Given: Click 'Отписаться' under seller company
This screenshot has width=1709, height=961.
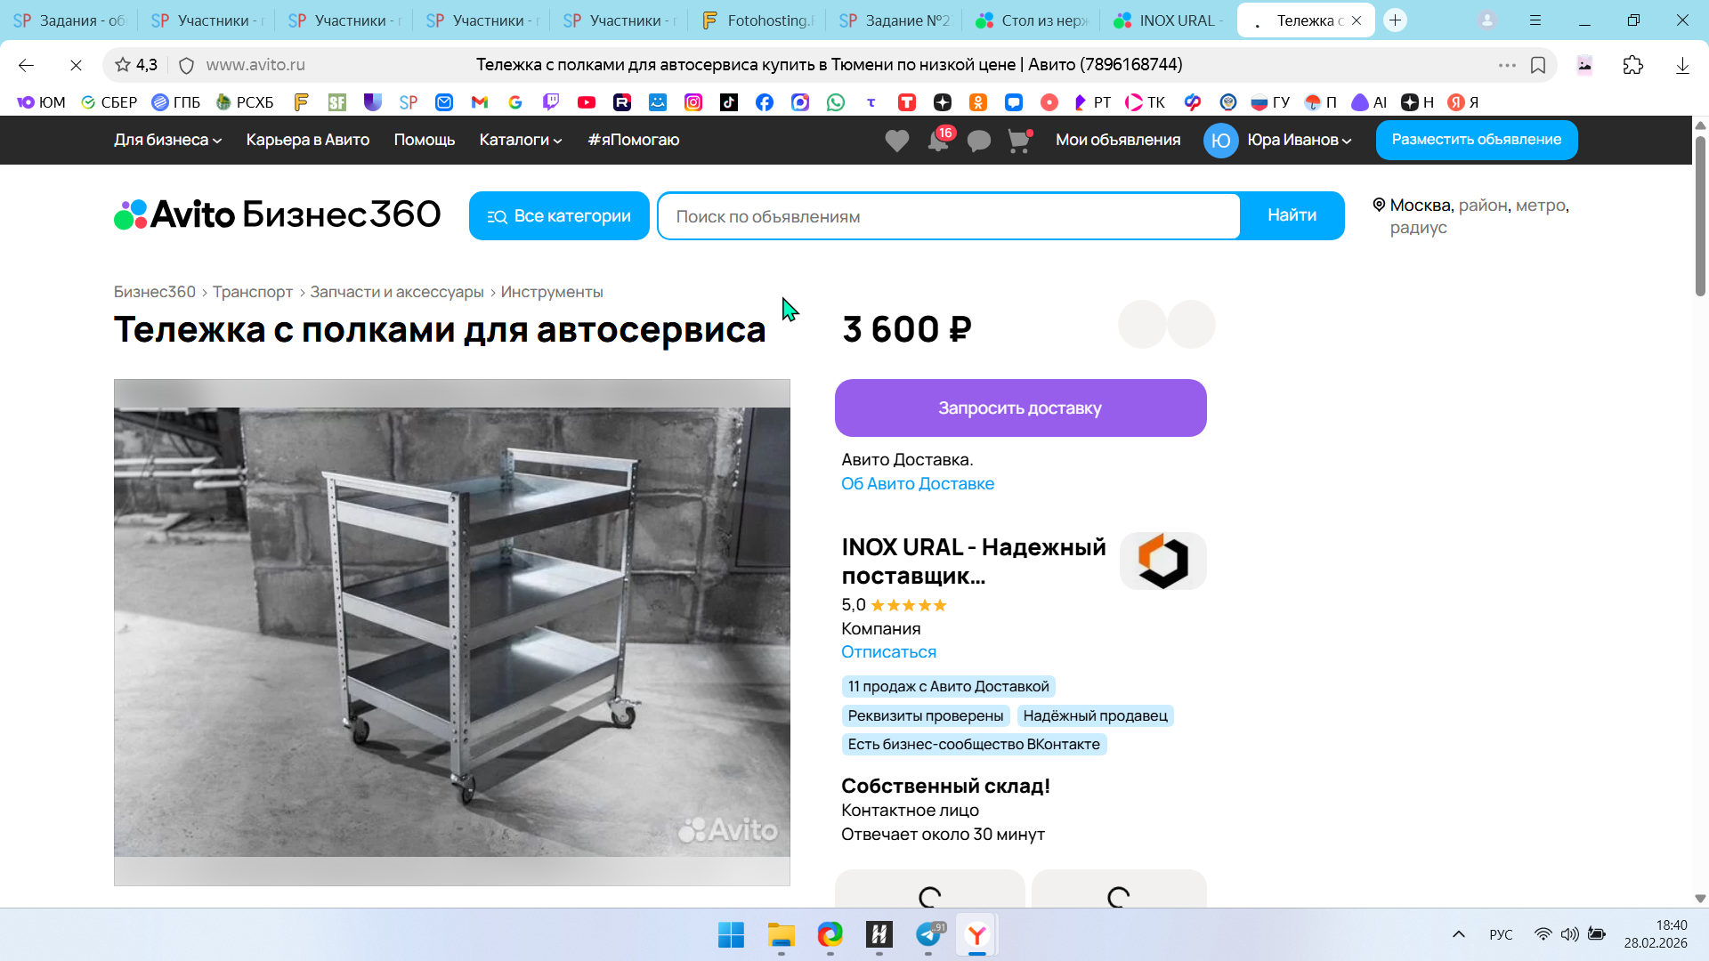Looking at the screenshot, I should coord(888,651).
